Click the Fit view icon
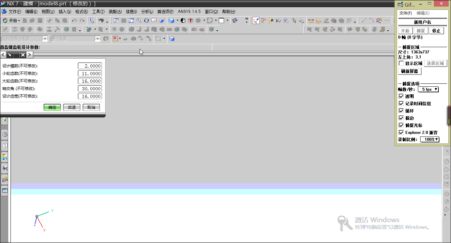This screenshot has width=451, height=243. tap(116, 20)
